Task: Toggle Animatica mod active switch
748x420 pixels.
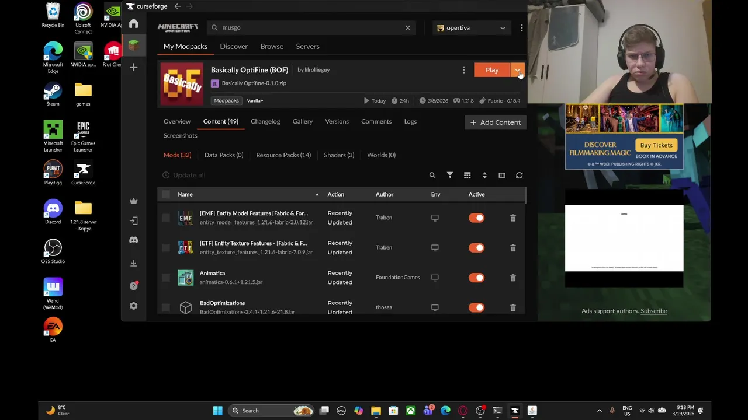Action: click(x=476, y=278)
